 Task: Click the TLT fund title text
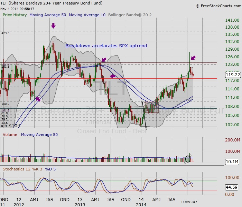(x=51, y=3)
